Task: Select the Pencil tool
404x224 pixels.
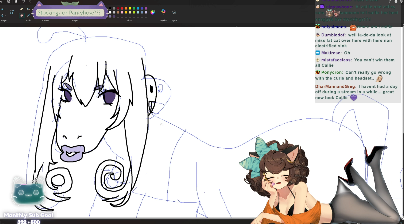Action: [22, 9]
